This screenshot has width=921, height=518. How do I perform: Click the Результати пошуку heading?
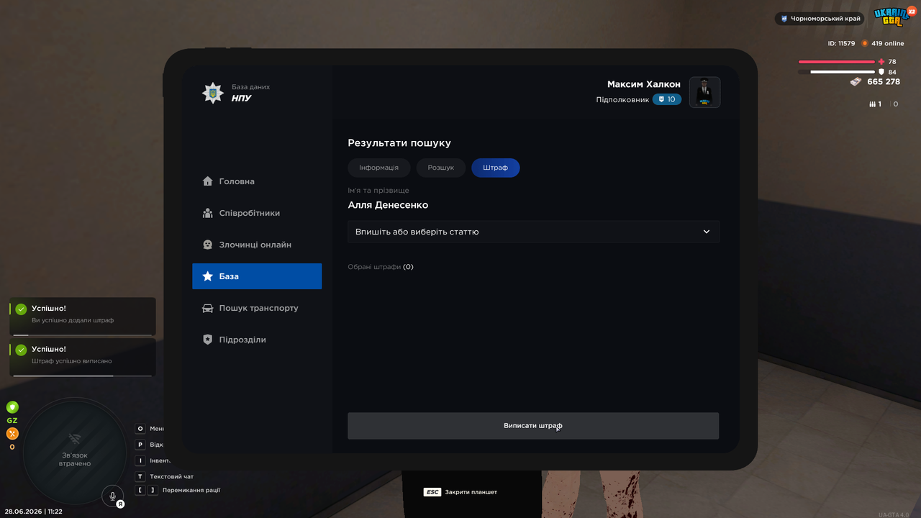coord(399,143)
